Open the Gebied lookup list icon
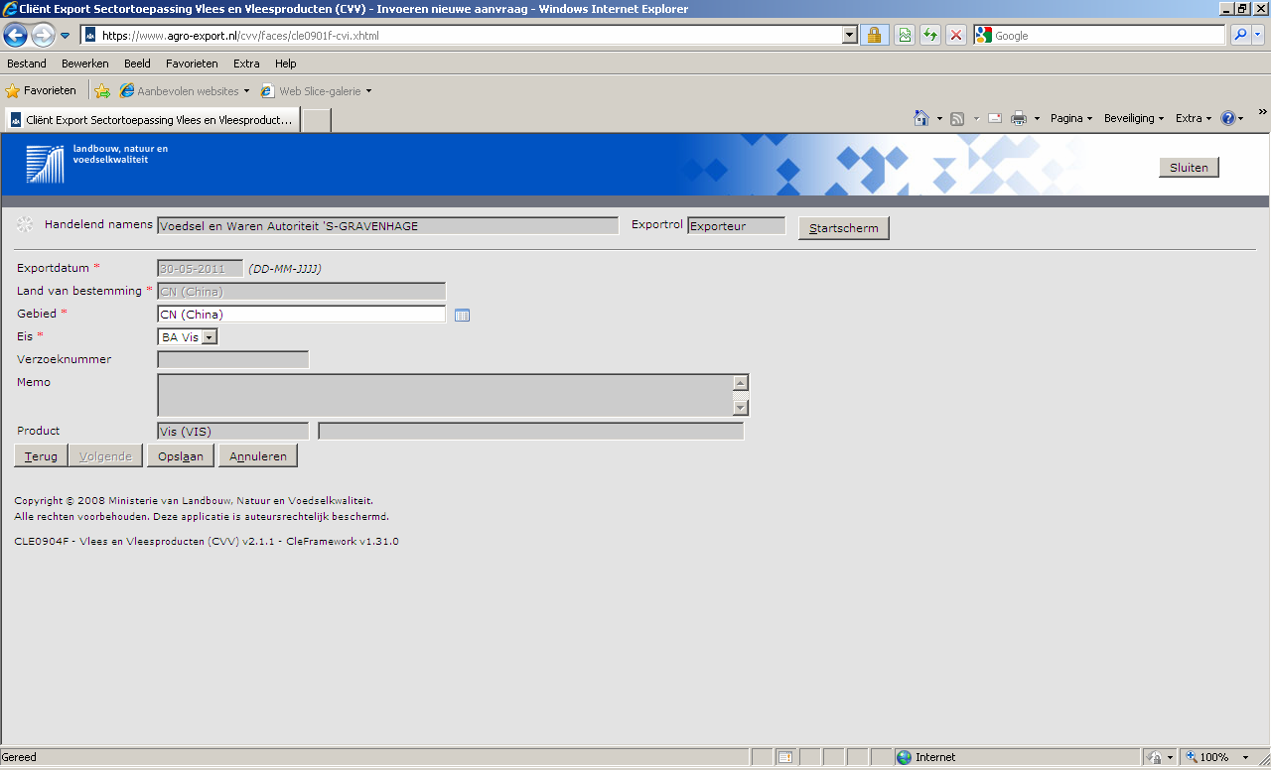 (x=462, y=316)
